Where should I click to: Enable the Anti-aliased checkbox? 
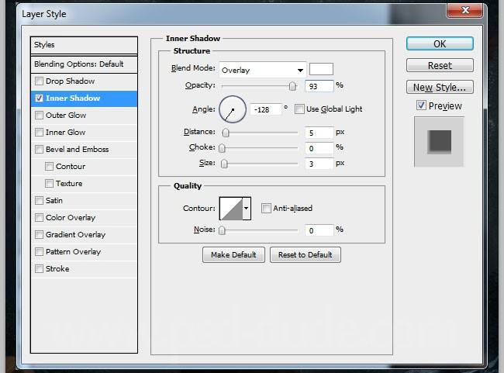click(x=266, y=208)
